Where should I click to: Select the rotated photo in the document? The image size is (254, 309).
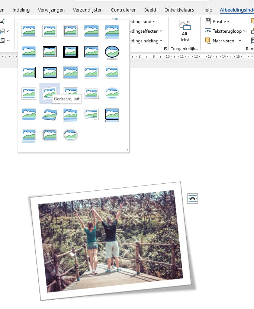click(x=110, y=241)
